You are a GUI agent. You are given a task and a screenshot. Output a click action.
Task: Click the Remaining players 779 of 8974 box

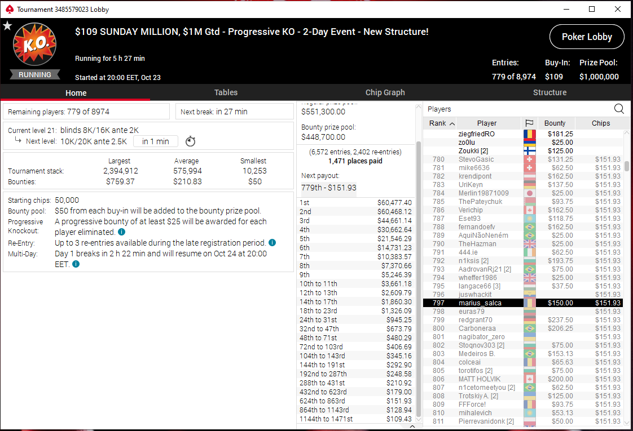tap(86, 112)
